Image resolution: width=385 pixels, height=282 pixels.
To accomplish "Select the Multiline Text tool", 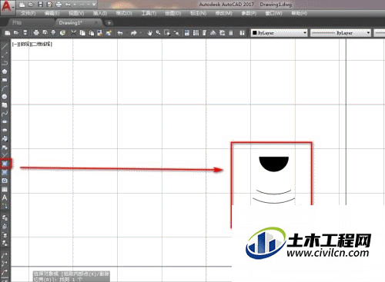I will tap(5, 197).
